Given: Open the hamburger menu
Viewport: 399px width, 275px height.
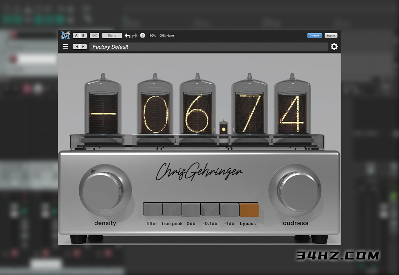Looking at the screenshot, I should 66,46.
